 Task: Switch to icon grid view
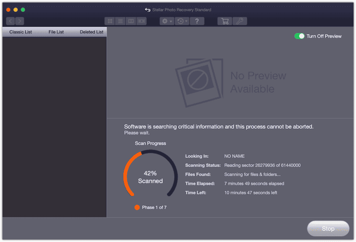point(110,21)
